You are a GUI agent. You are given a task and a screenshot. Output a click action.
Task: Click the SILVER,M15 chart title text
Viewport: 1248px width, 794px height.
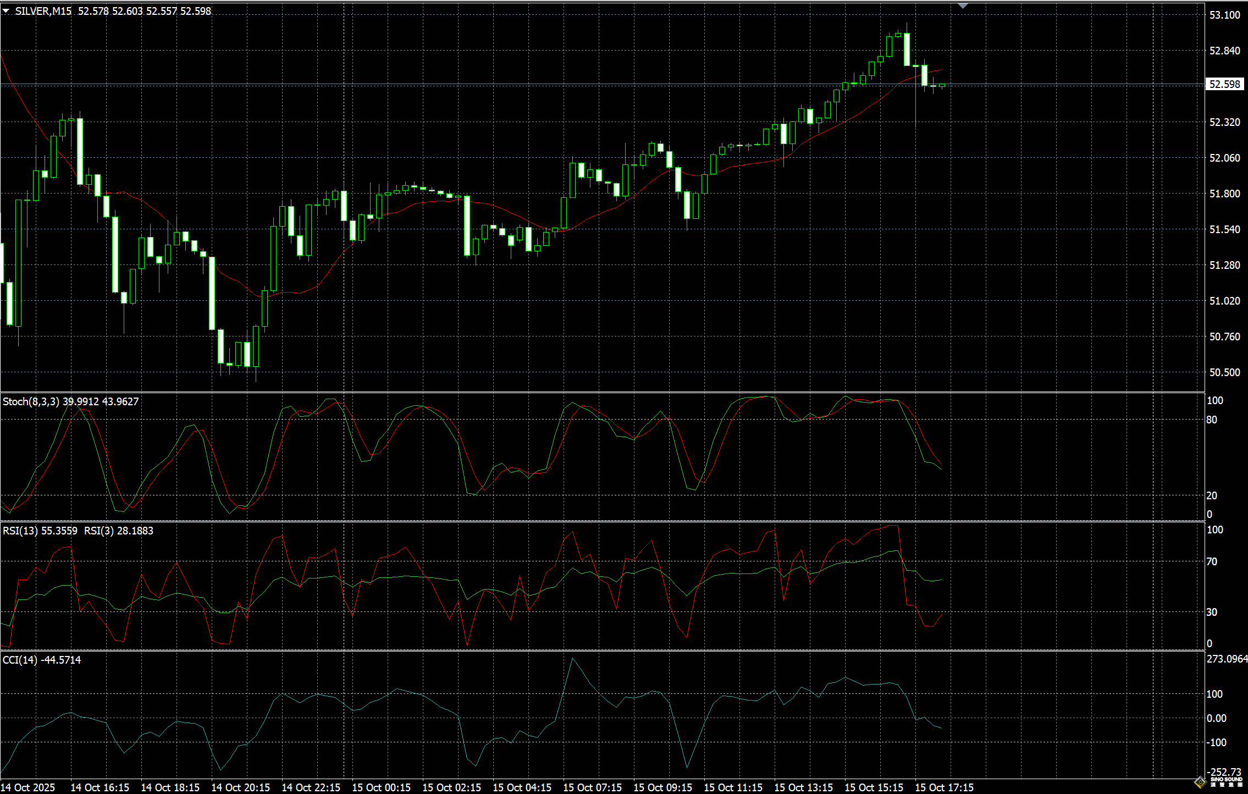43,11
